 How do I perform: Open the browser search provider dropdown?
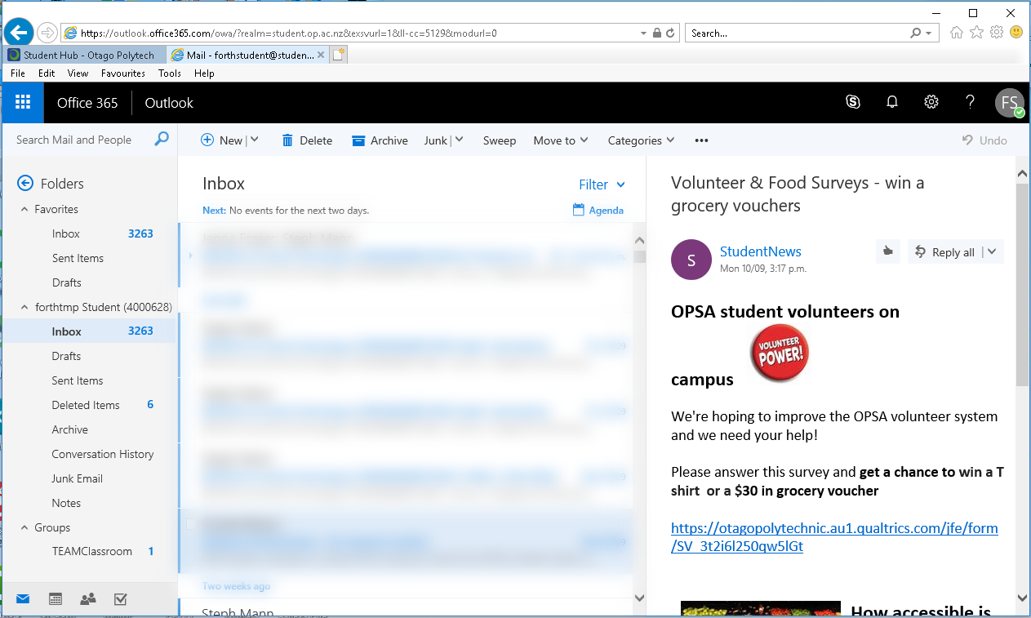(x=929, y=33)
